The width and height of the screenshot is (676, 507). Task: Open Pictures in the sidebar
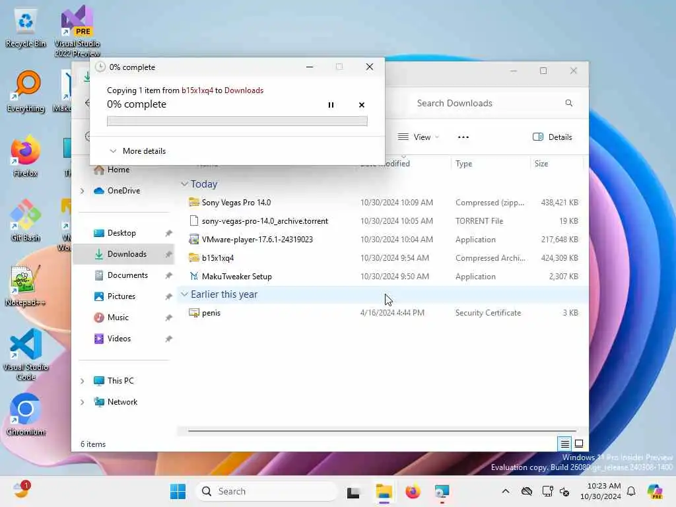[121, 296]
